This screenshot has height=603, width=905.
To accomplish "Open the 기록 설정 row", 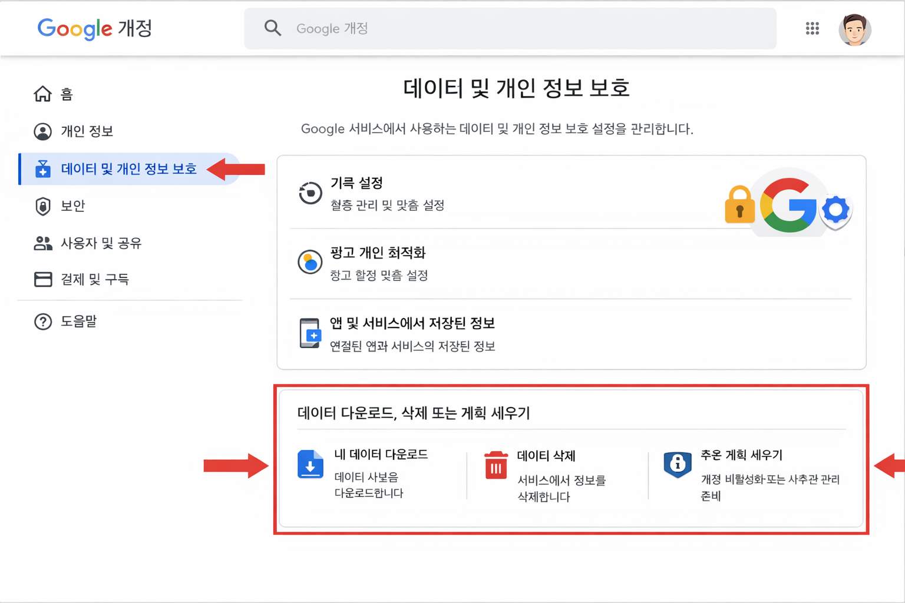I will coord(570,193).
